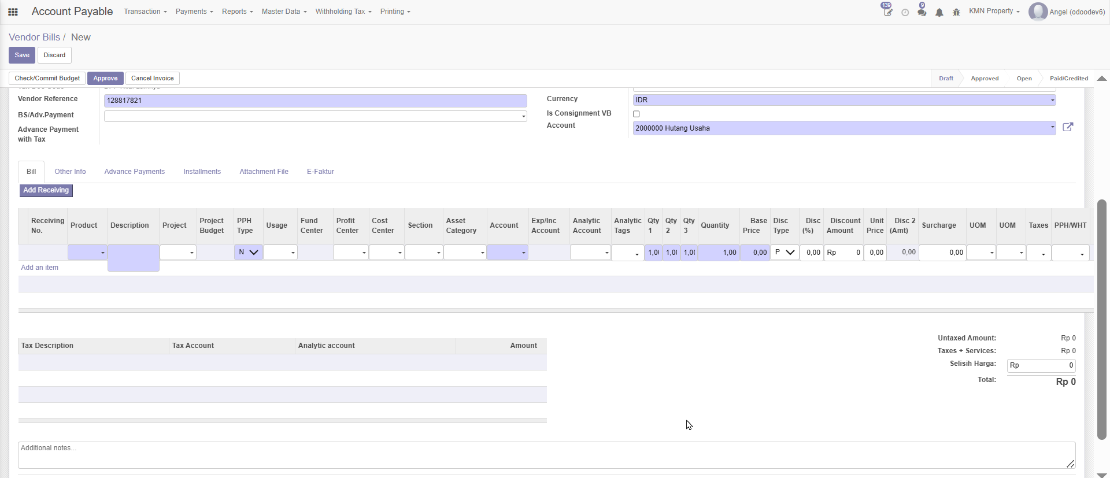Open the debug bug icon
Image resolution: width=1110 pixels, height=478 pixels.
956,12
